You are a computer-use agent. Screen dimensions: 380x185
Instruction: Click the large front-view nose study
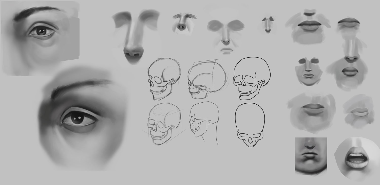[134, 35]
